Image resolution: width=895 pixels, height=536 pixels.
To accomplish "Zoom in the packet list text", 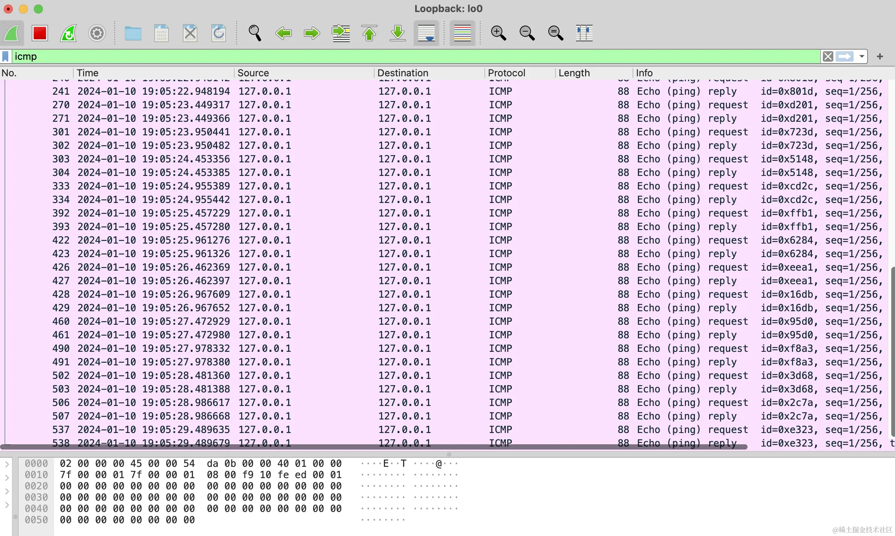I will pyautogui.click(x=498, y=33).
